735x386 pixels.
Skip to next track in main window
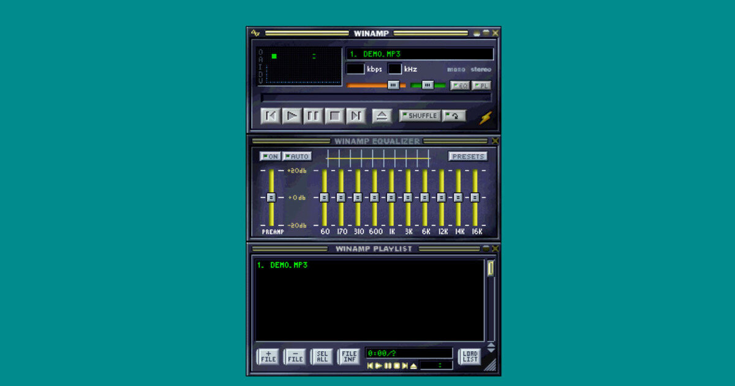(x=356, y=116)
